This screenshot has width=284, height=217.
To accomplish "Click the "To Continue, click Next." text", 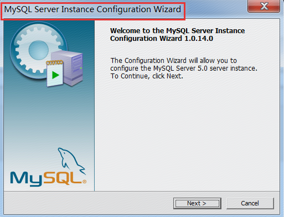I will pyautogui.click(x=147, y=76).
